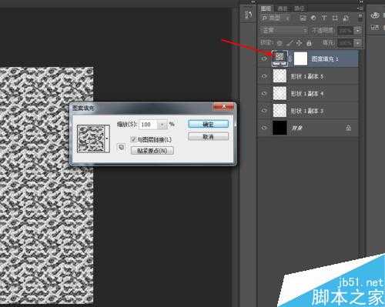Open the panel icon below Creative Cloud icon
This screenshot has width=385, height=307.
pyautogui.click(x=375, y=28)
